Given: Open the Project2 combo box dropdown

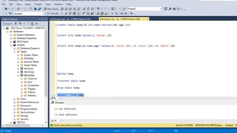Looking at the screenshot, I should (160, 9).
